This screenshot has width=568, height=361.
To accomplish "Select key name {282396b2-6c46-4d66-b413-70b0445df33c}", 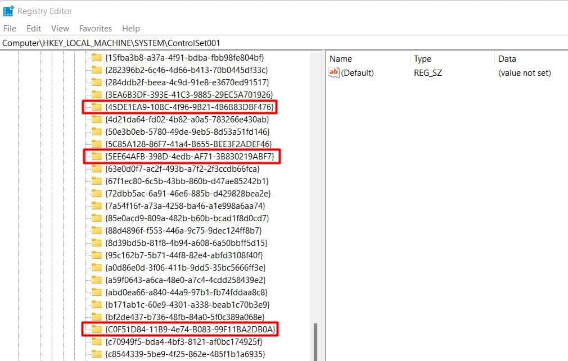I will tap(187, 70).
